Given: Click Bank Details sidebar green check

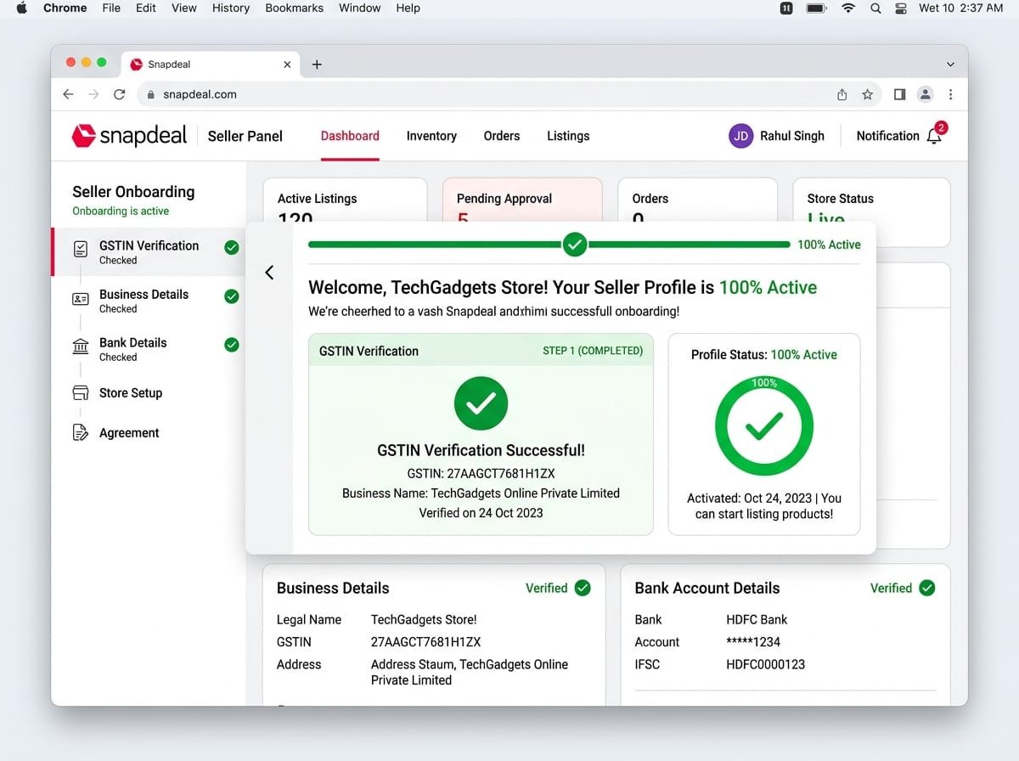Looking at the screenshot, I should click(231, 345).
